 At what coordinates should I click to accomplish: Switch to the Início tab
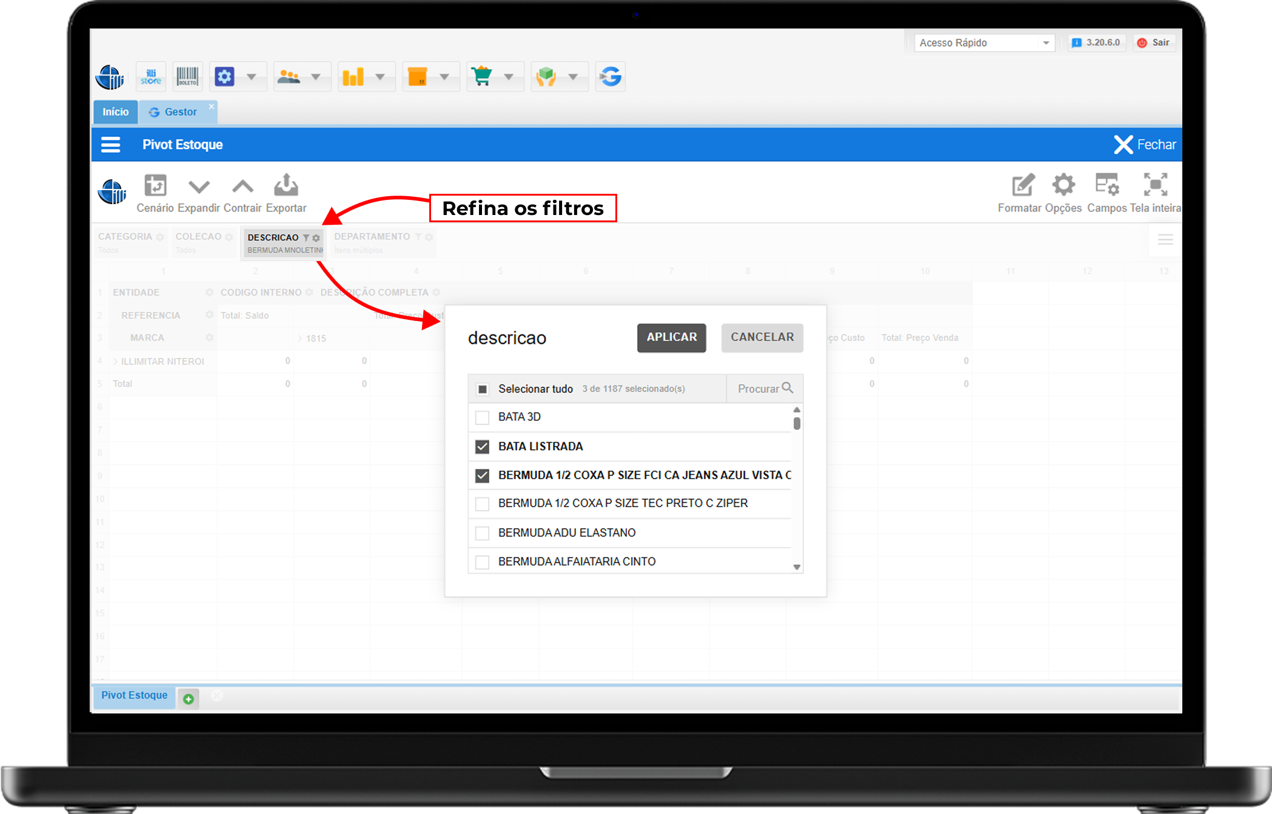point(115,112)
